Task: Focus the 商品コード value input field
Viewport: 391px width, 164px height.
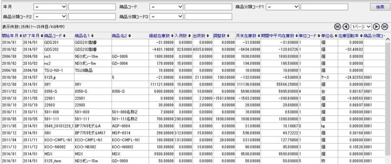Action: [209, 7]
